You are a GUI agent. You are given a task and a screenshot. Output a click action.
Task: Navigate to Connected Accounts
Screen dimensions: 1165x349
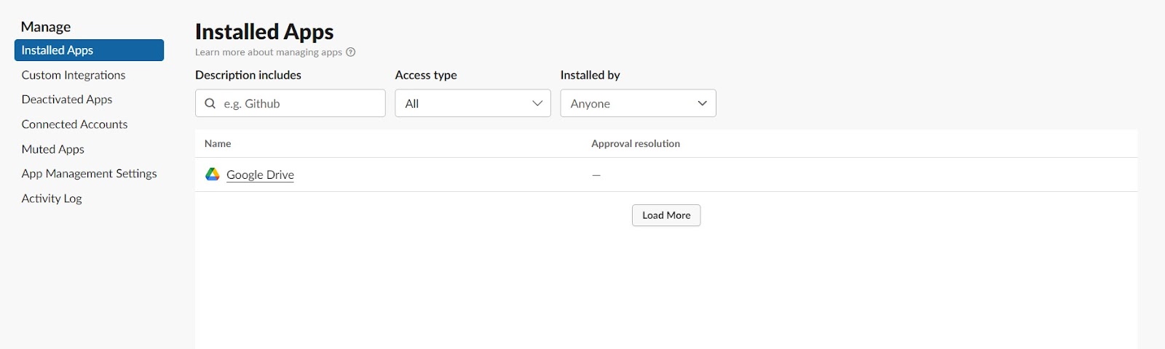click(74, 124)
